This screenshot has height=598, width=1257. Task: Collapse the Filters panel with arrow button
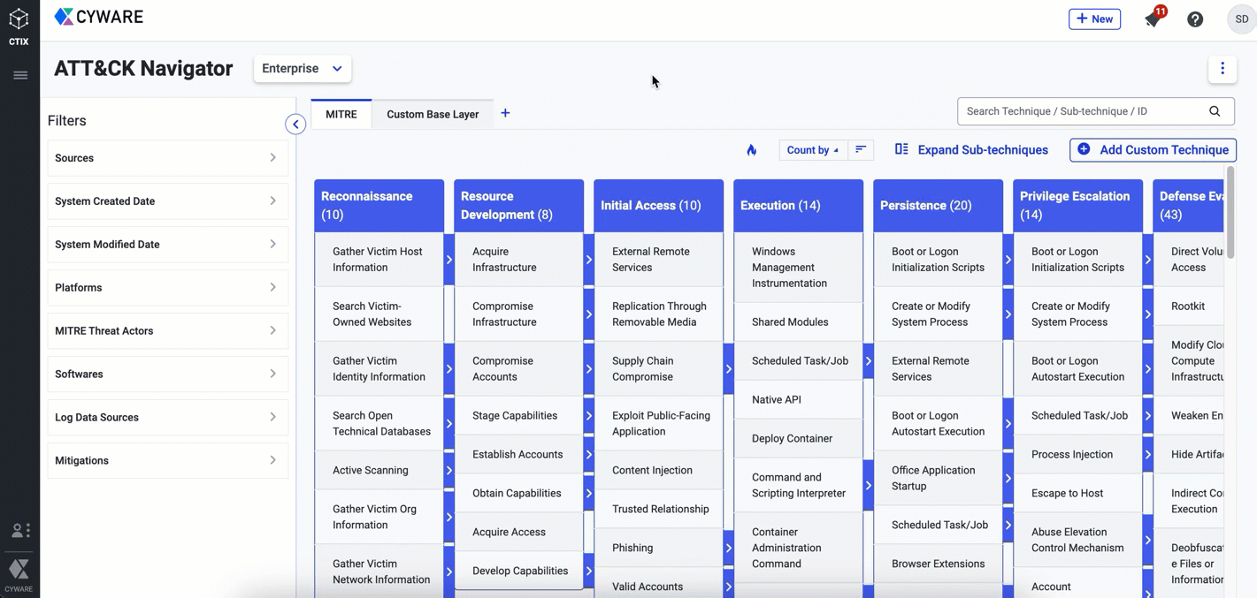[x=295, y=125]
